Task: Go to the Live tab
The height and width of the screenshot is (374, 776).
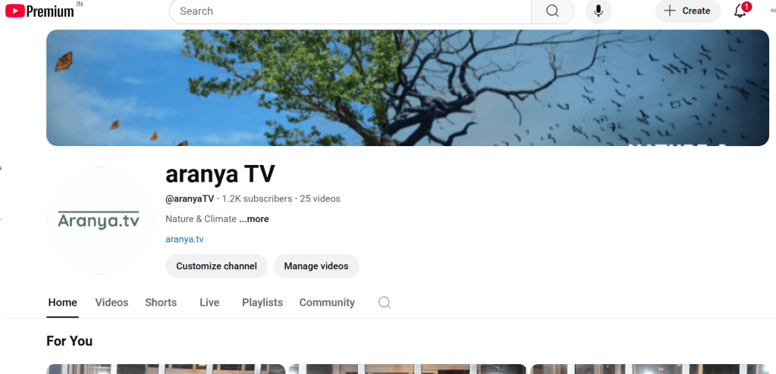Action: (x=209, y=303)
